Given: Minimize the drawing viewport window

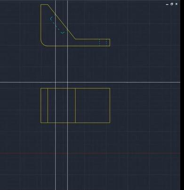Looking at the screenshot, I should pos(167,4).
